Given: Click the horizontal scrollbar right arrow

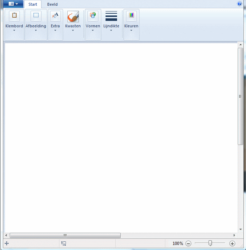Looking at the screenshot, I should coord(234,235).
